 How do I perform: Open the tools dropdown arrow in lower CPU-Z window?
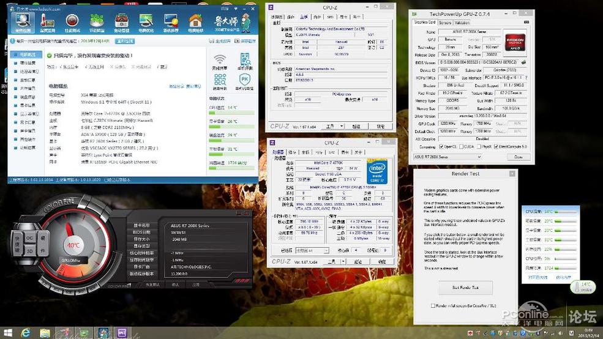tap(343, 261)
